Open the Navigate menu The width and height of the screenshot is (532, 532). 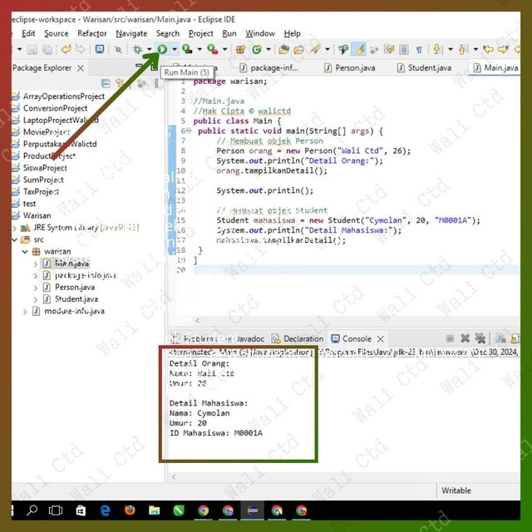(x=131, y=33)
